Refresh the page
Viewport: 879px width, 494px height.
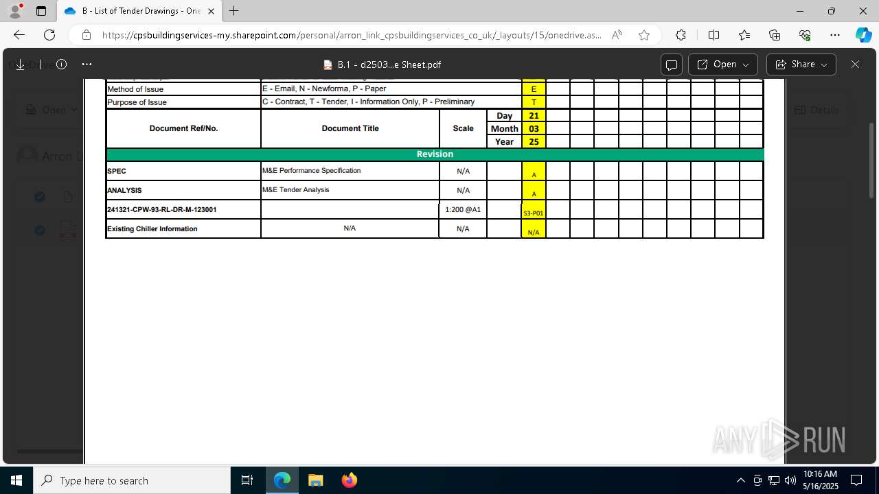click(x=49, y=35)
